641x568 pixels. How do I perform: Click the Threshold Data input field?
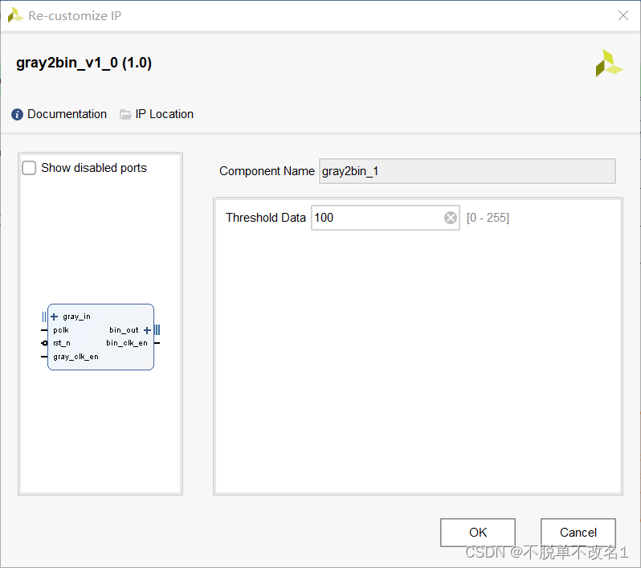coord(385,218)
